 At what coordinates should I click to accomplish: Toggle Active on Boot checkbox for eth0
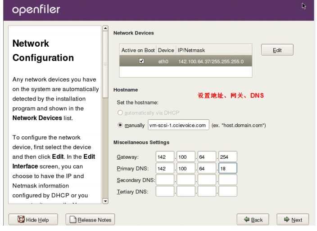141,61
